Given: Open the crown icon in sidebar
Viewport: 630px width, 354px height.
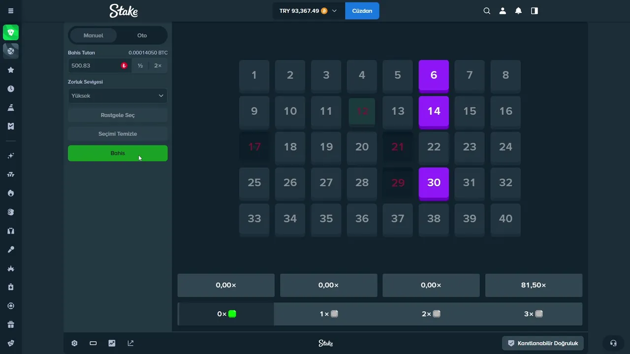Looking at the screenshot, I should [x=11, y=268].
